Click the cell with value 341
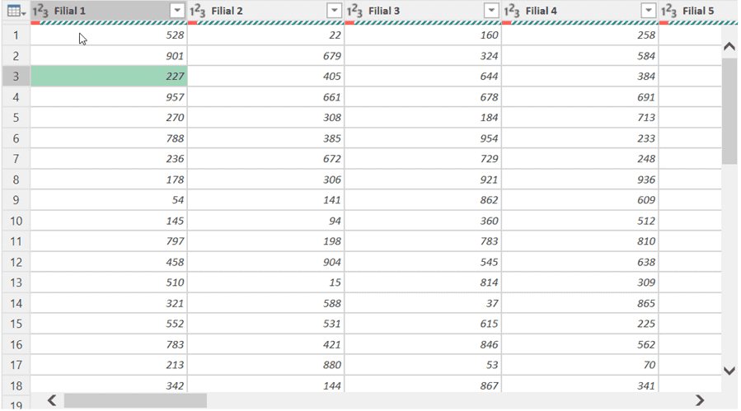This screenshot has height=411, width=741. click(580, 385)
